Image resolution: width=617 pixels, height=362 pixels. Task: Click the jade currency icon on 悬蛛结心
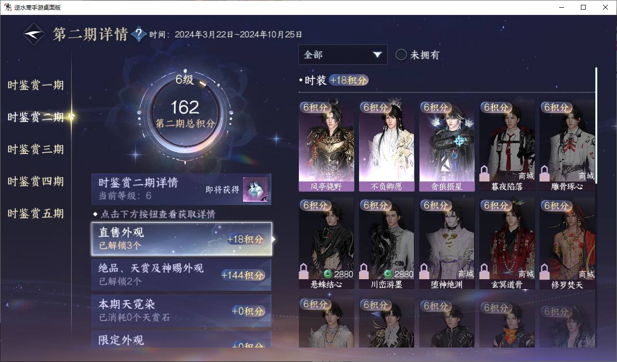[x=328, y=274]
